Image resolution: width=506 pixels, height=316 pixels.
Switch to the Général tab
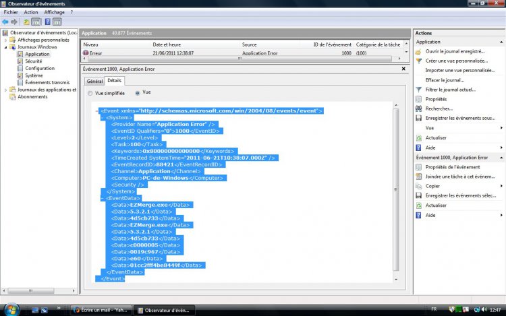coord(94,81)
